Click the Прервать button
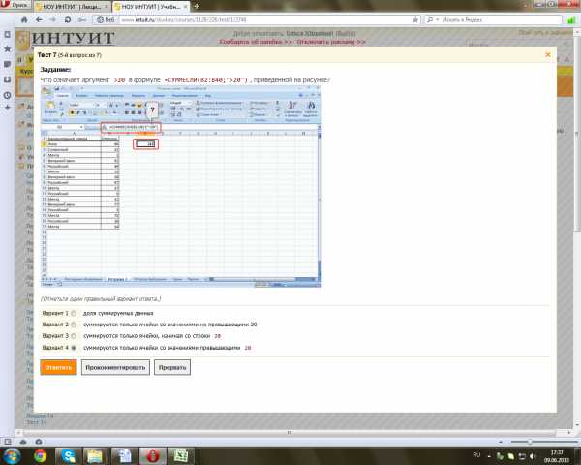Viewport: 581px width, 465px height. click(172, 367)
